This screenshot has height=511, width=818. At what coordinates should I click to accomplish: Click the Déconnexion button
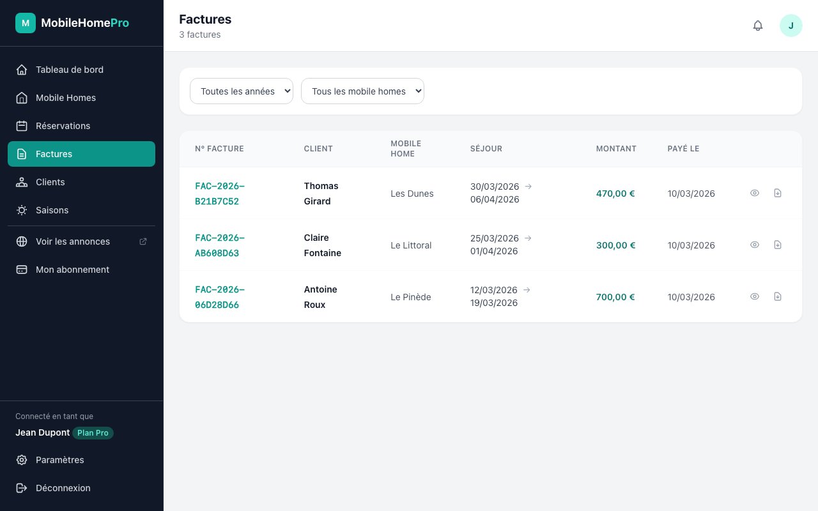click(x=63, y=488)
